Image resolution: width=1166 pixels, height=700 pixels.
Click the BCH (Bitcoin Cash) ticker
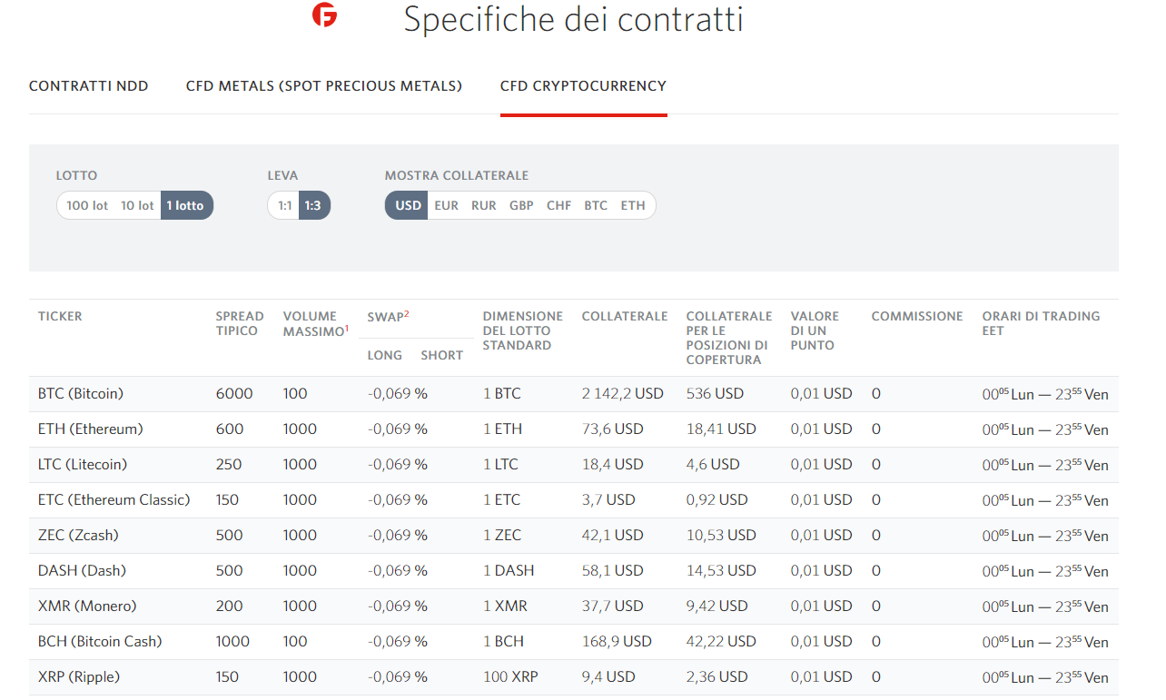(x=100, y=641)
